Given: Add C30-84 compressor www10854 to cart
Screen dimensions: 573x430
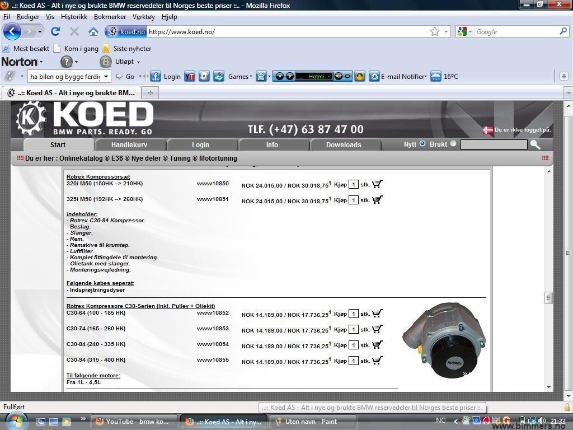Looking at the screenshot, I should [x=377, y=345].
